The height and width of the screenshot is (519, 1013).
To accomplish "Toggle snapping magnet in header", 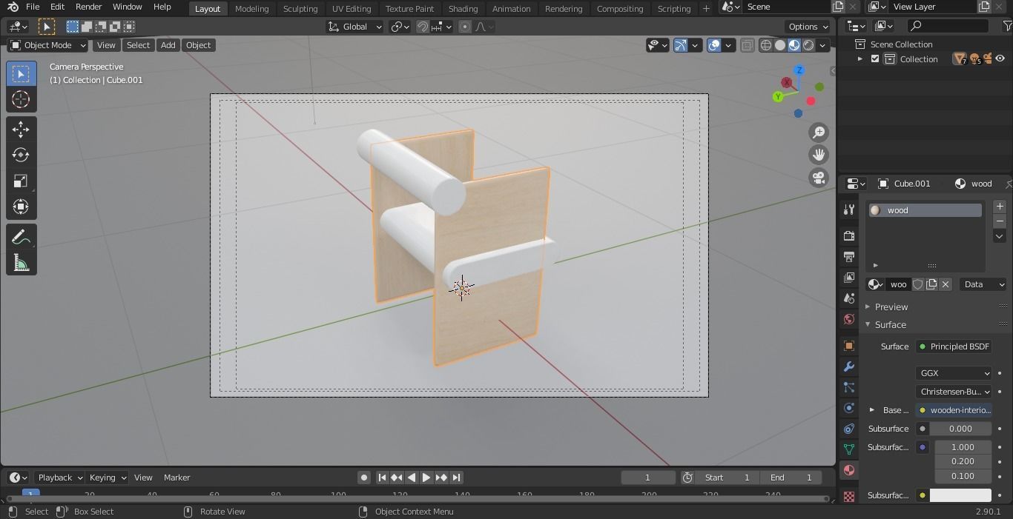I will (x=423, y=27).
